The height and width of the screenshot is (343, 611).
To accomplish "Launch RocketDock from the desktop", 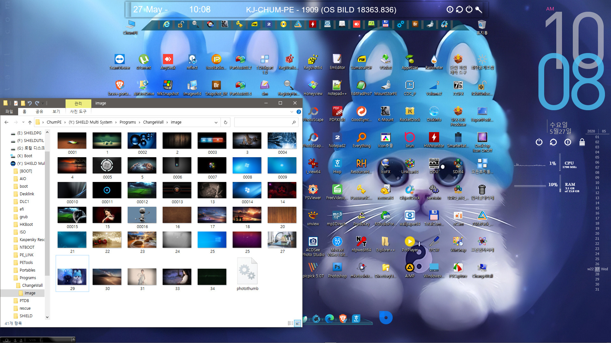I will coord(410,114).
